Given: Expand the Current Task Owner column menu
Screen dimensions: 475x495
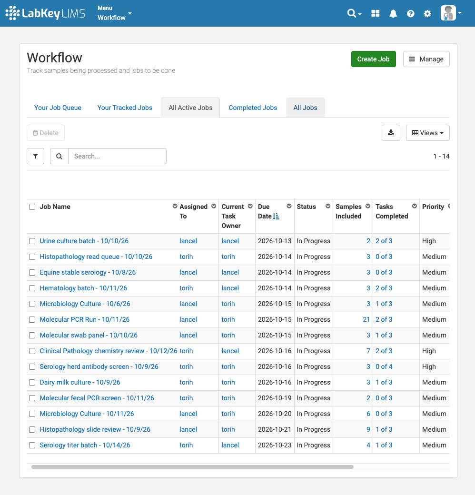Looking at the screenshot, I should click(x=250, y=206).
